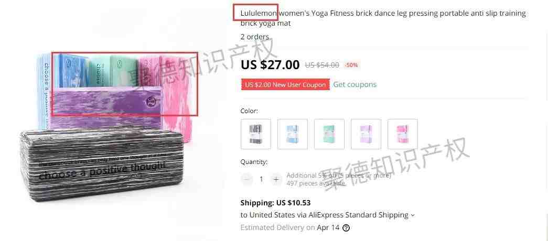The height and width of the screenshot is (241, 548).
Task: Click the Lululemon word in product title
Action: click(259, 13)
